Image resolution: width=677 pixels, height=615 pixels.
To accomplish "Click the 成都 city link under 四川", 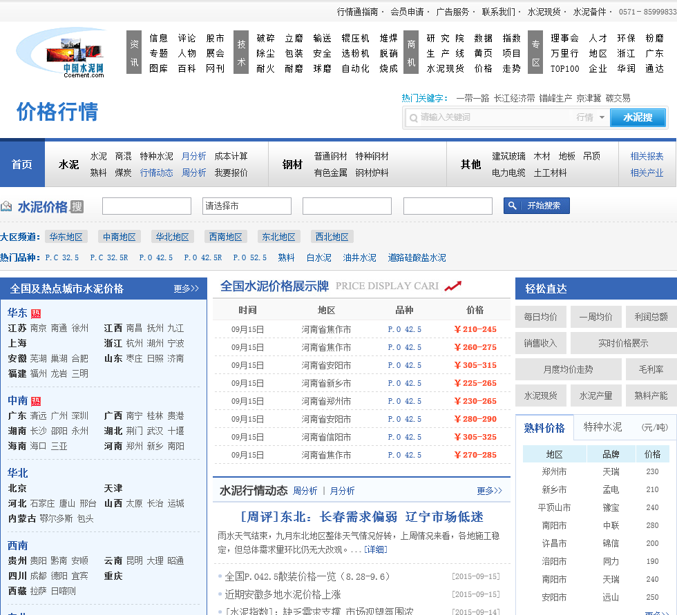I will [39, 576].
